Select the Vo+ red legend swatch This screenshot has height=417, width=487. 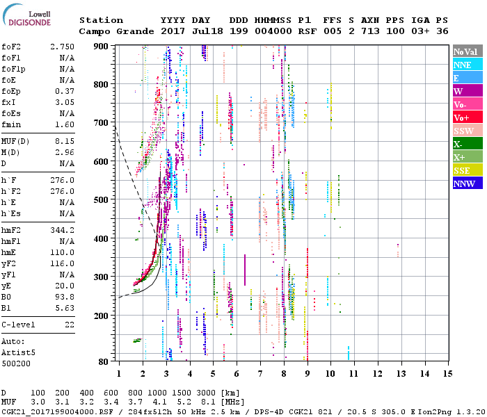pos(468,117)
